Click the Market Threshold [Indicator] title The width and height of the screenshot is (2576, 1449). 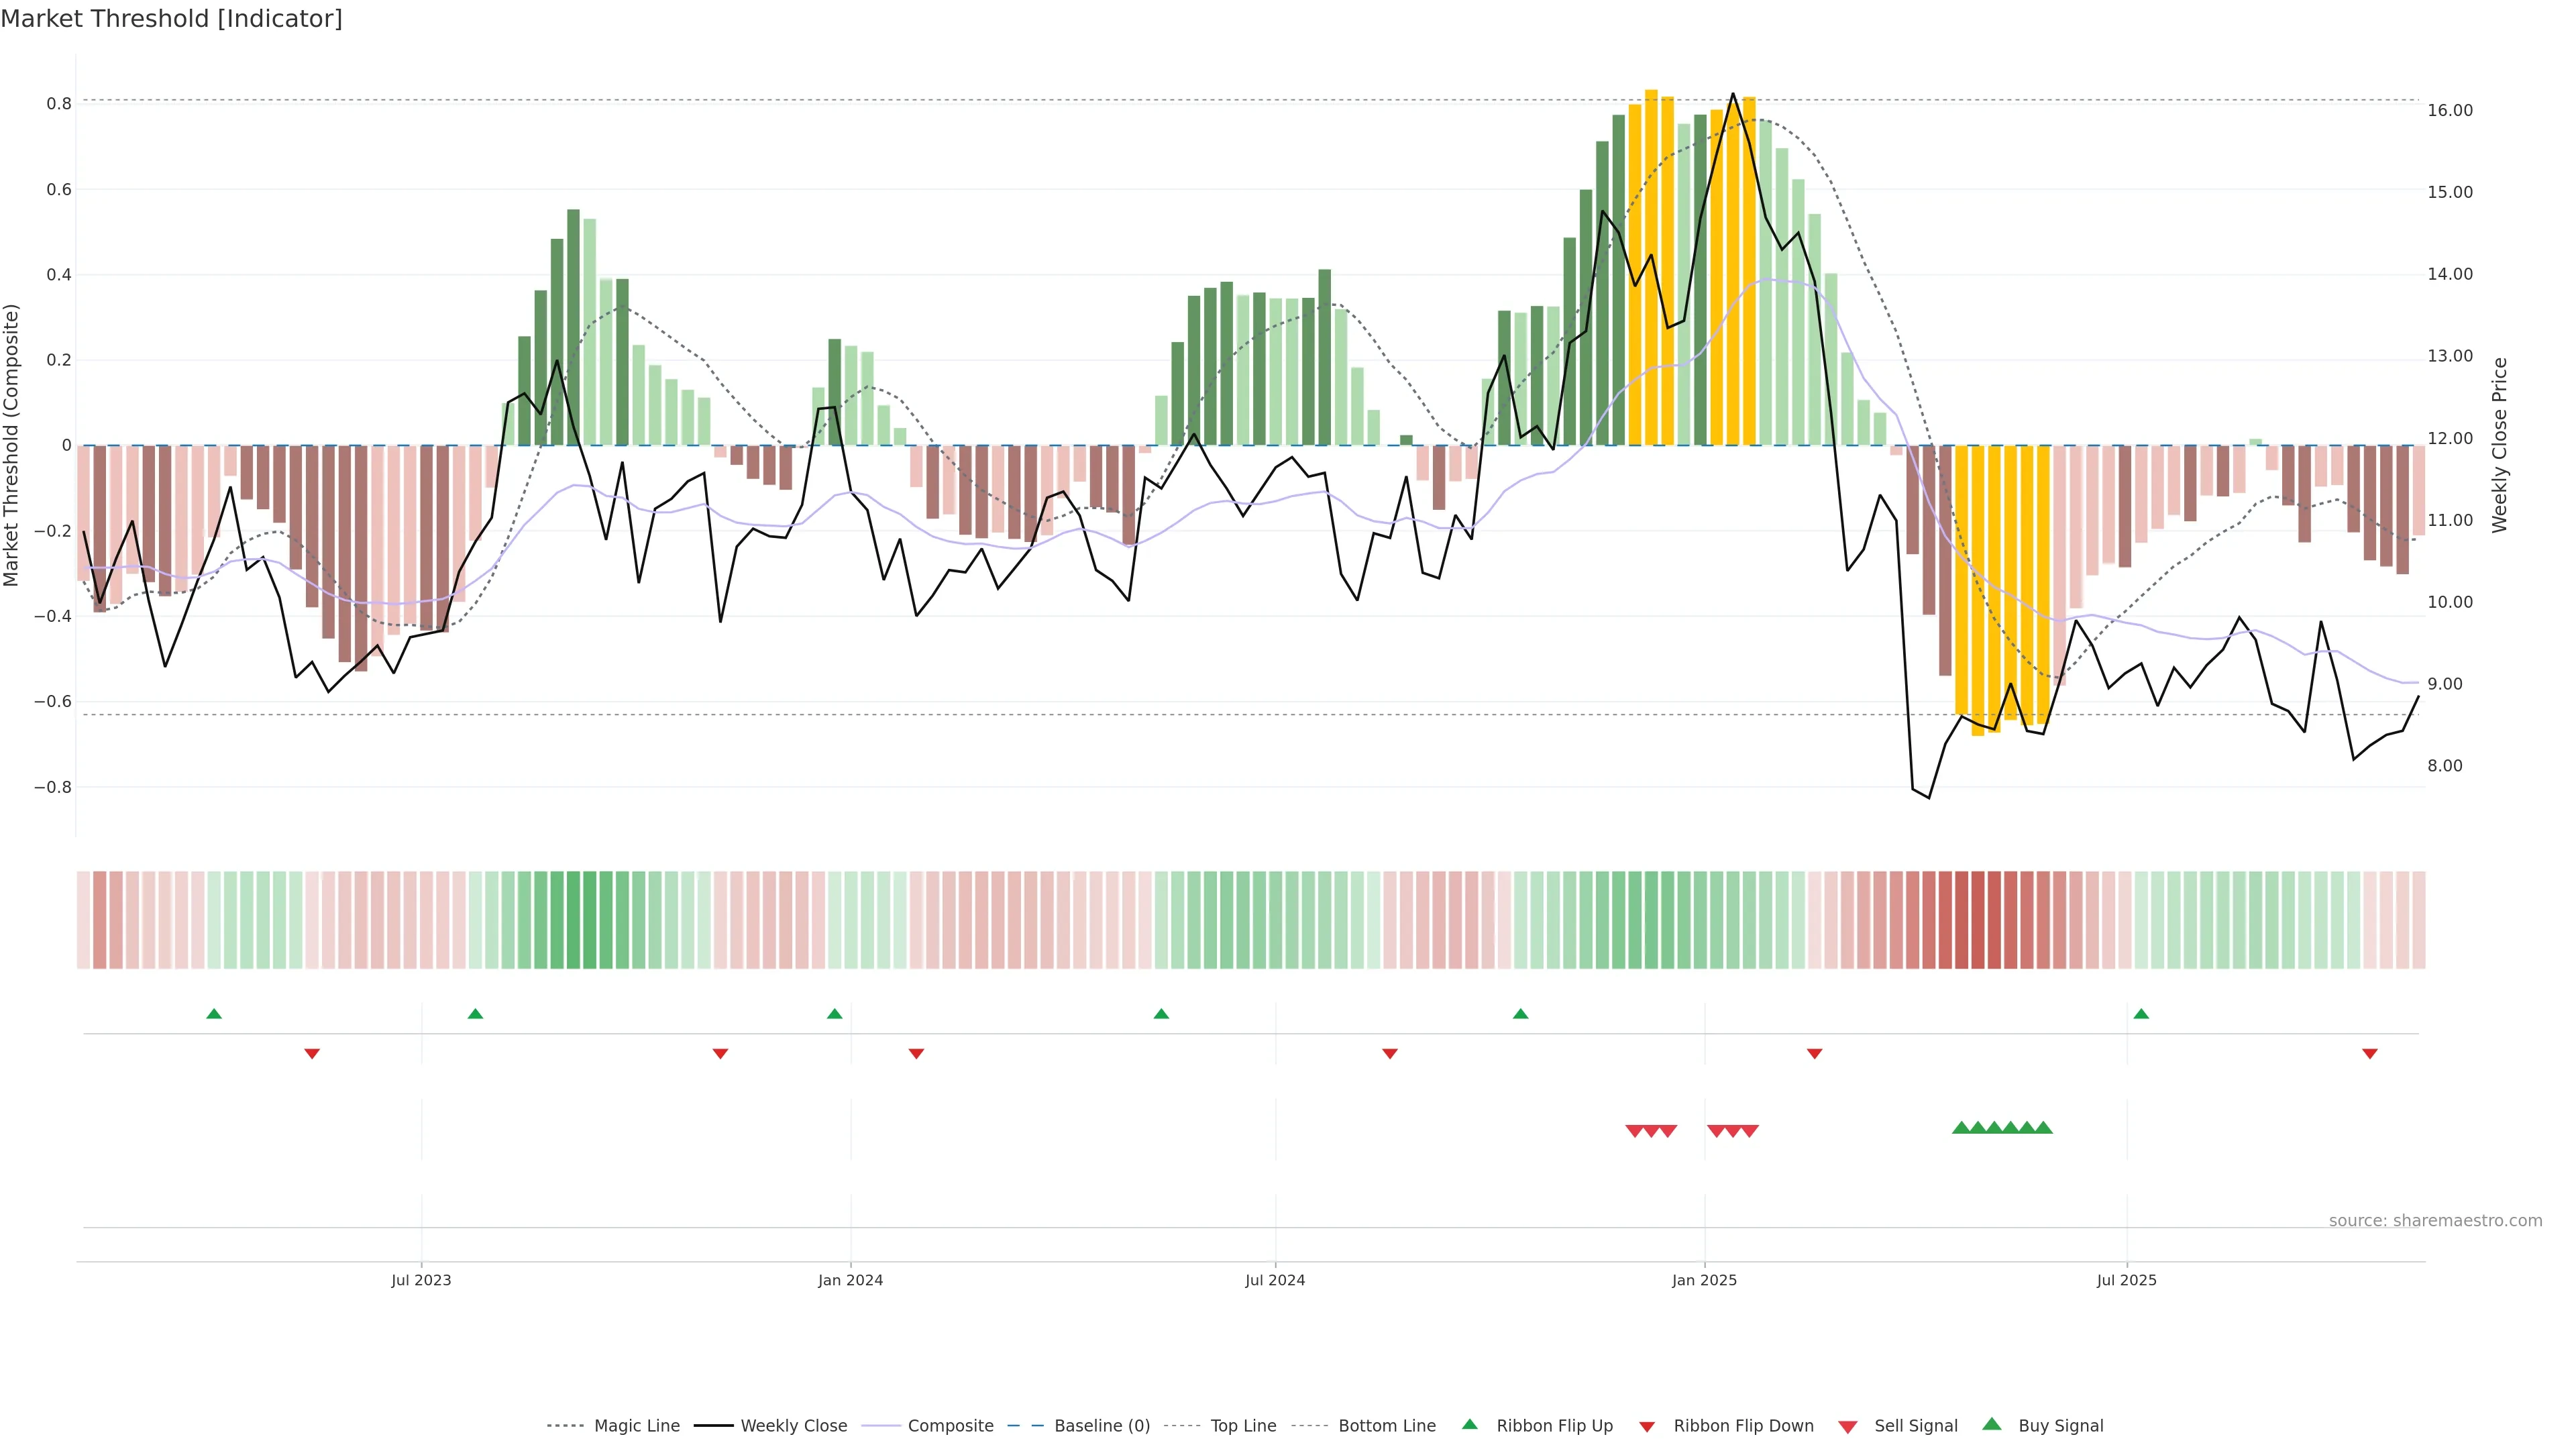171,19
